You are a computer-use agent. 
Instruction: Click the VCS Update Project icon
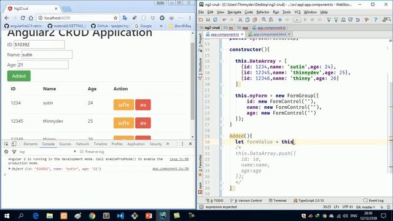tap(329, 20)
